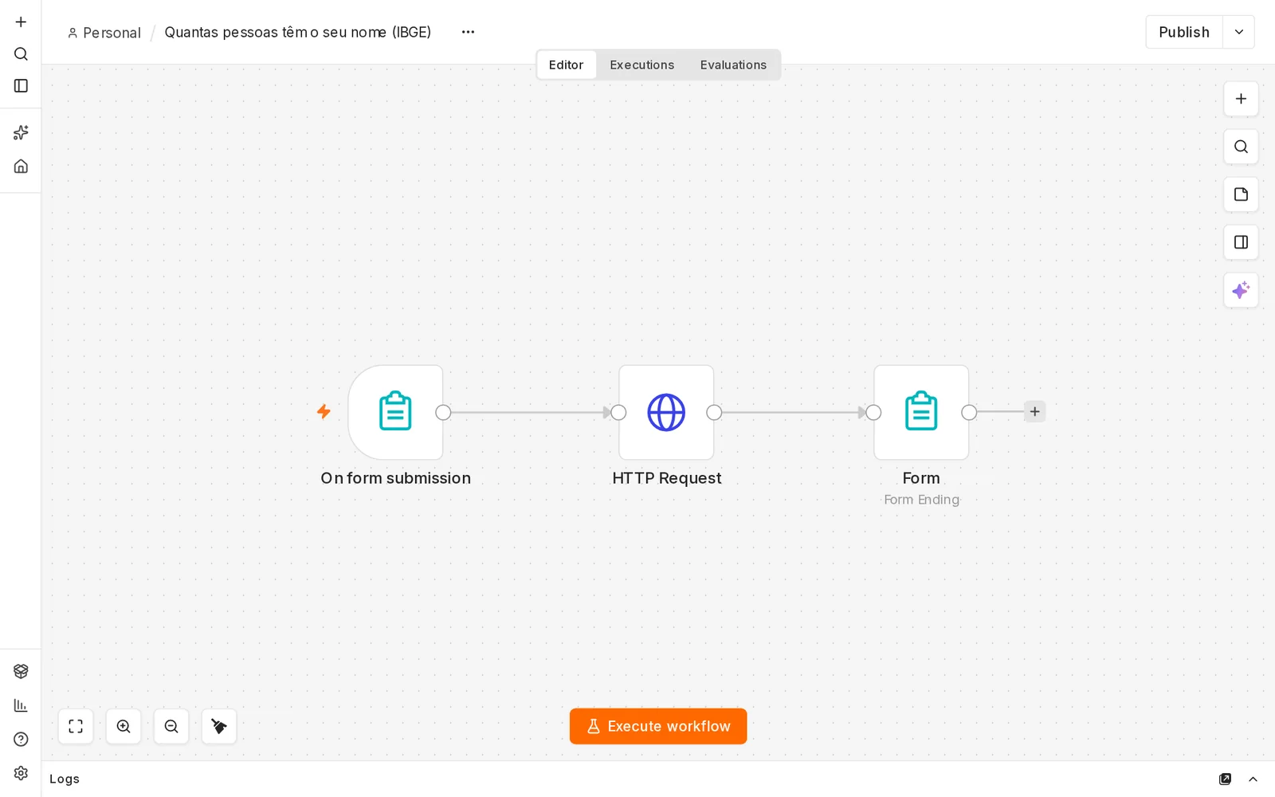Click the Publish button

(x=1184, y=32)
